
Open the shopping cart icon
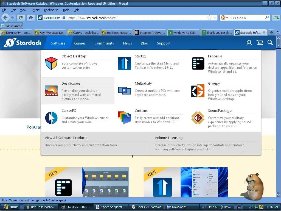tap(260, 43)
